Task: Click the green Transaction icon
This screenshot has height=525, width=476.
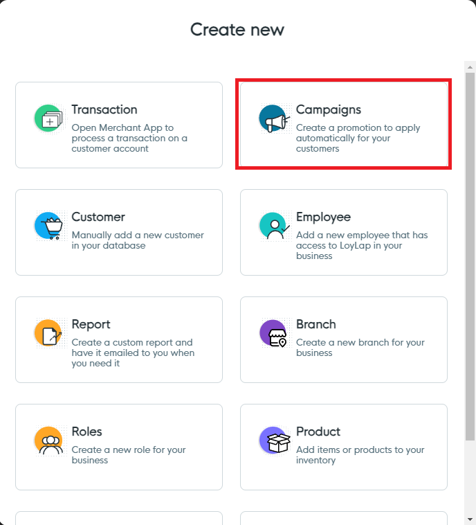Action: click(x=48, y=118)
